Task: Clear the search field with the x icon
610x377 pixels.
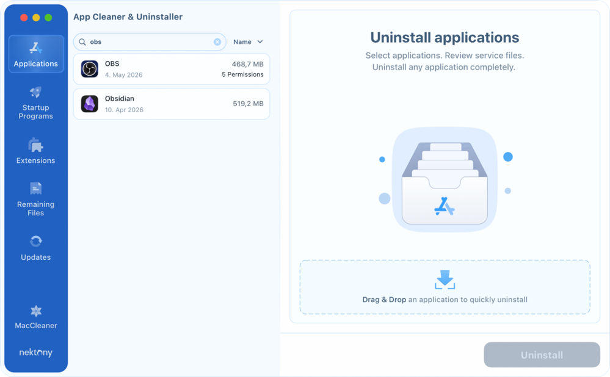Action: (217, 42)
